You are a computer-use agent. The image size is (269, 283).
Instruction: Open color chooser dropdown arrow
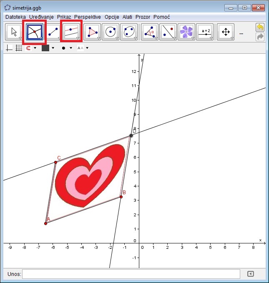click(53, 48)
